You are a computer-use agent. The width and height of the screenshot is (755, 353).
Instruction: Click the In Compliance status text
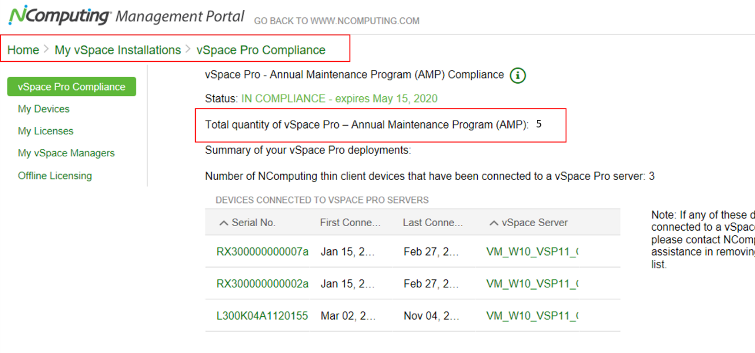[339, 99]
